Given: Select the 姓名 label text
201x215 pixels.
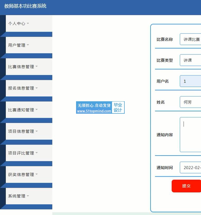Looking at the screenshot, I should 161,102.
